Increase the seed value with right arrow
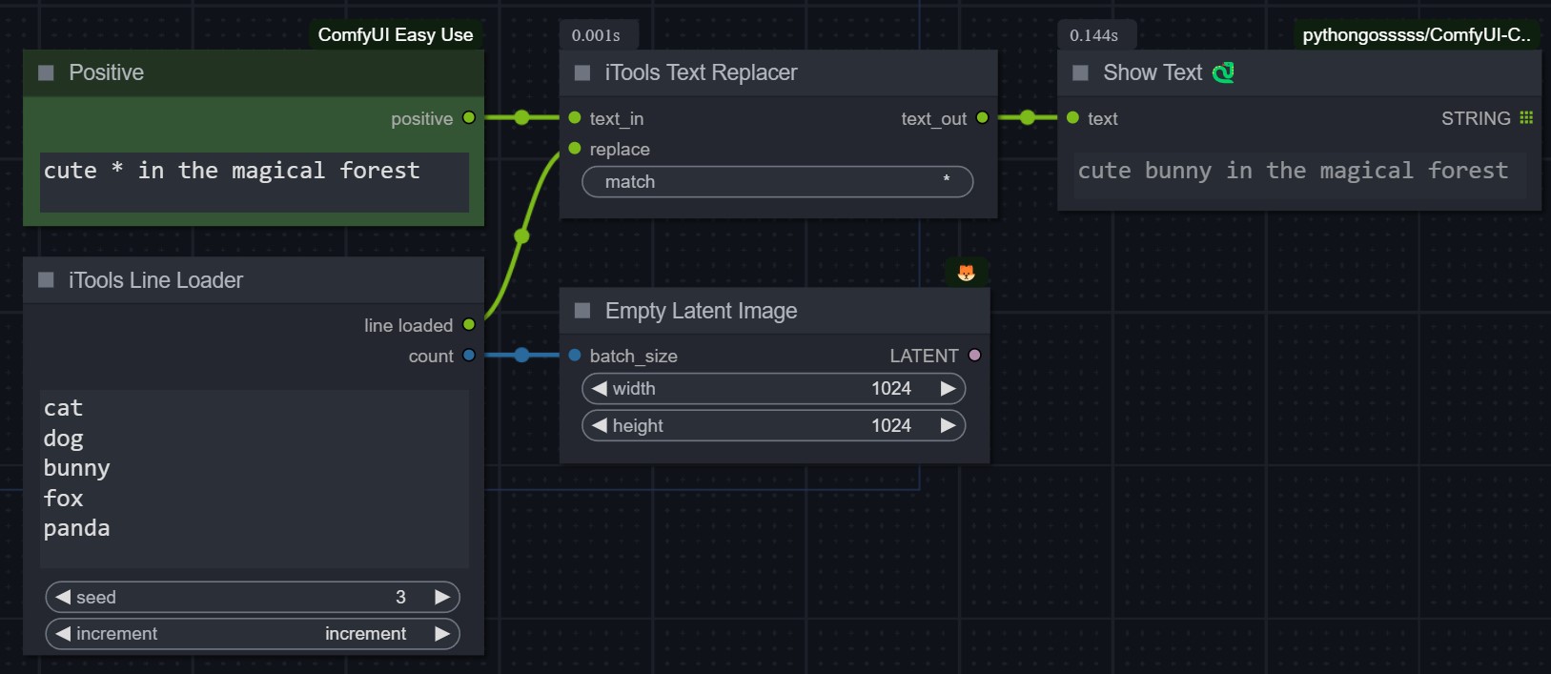This screenshot has width=1551, height=674. (442, 597)
